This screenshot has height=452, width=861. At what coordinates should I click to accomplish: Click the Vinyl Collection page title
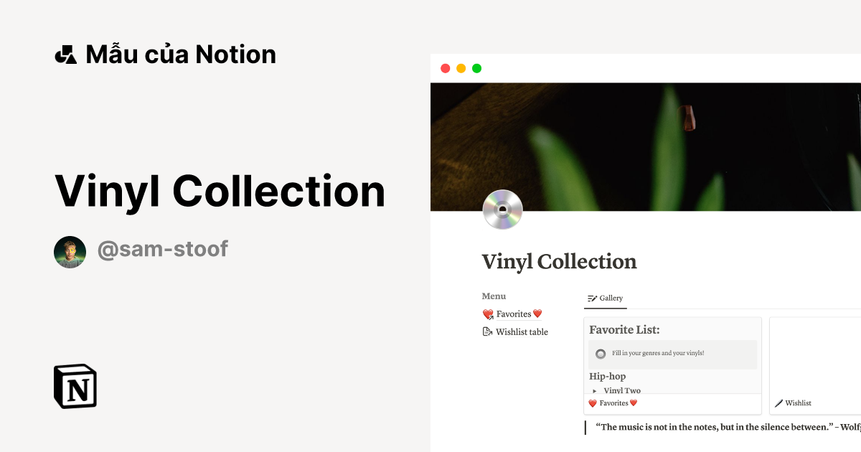coord(560,261)
